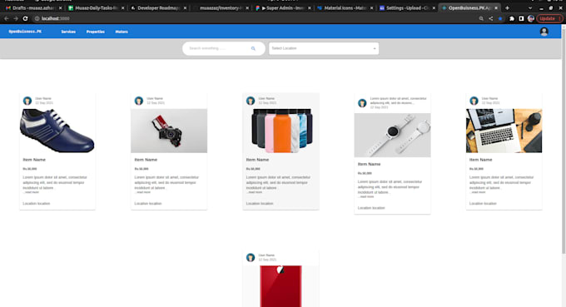
Task: Click user avatar on laptop card
Action: coord(474,101)
